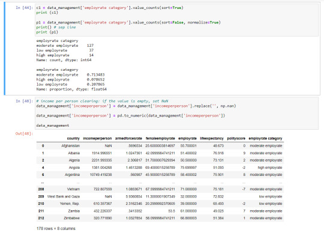The image size is (324, 233).
Task: Click the West Bank and Gaza cell
Action: pyautogui.click(x=64, y=196)
